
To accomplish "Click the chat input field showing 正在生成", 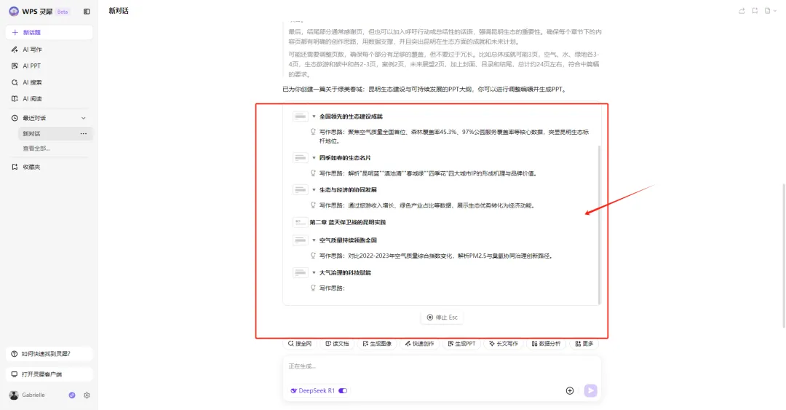I will pyautogui.click(x=442, y=367).
